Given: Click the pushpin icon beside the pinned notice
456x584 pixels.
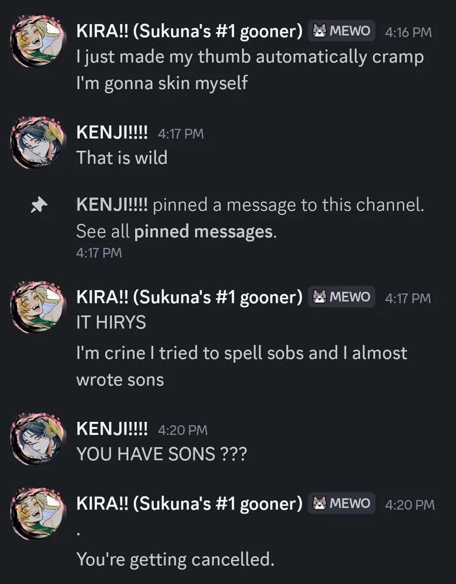Looking at the screenshot, I should click(39, 206).
